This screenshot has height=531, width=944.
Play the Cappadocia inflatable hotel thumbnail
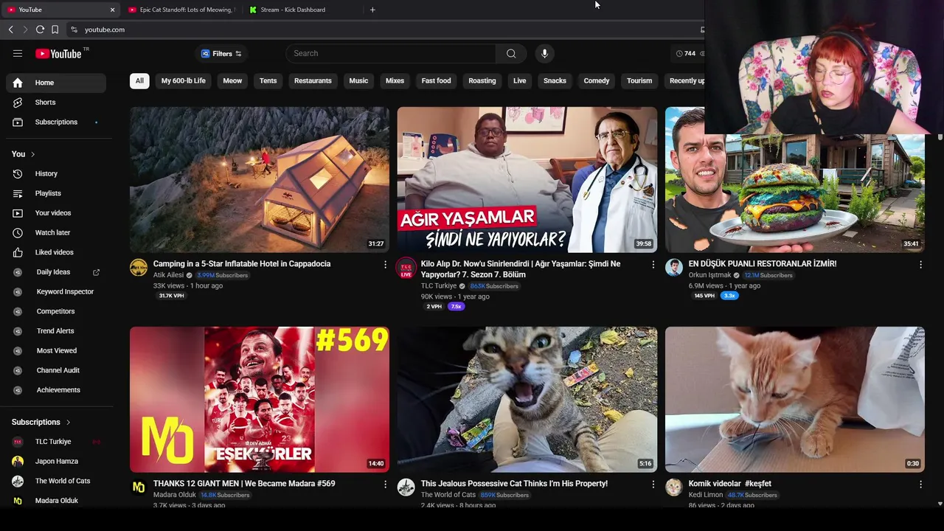(x=260, y=180)
